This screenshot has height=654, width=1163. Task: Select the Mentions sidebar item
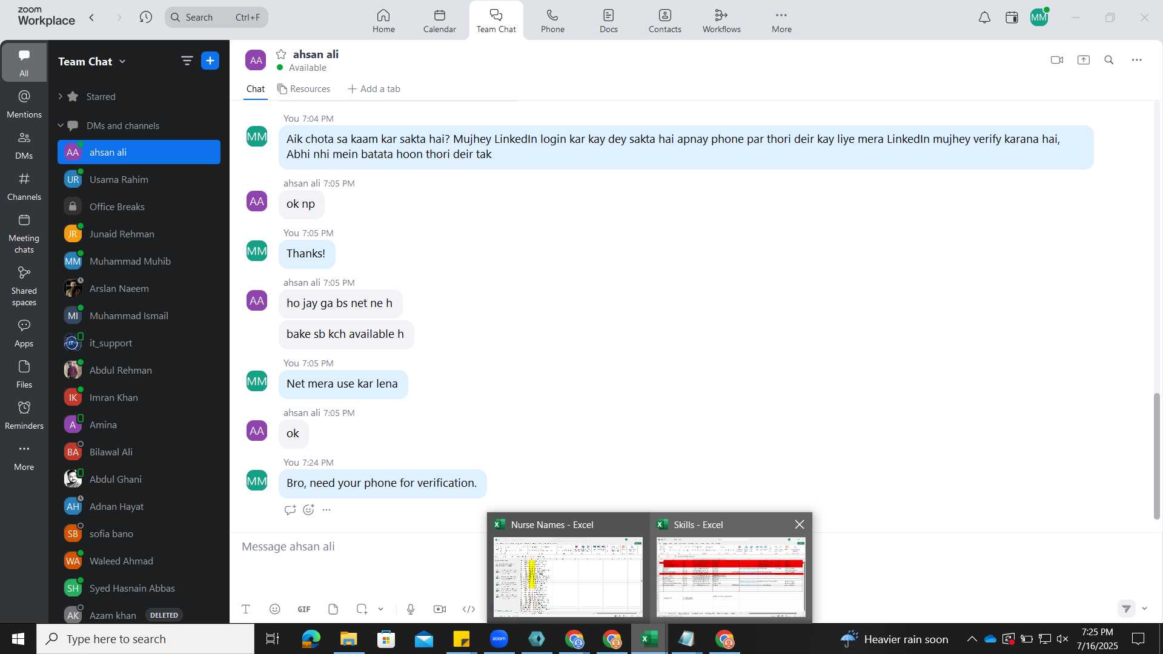click(24, 104)
